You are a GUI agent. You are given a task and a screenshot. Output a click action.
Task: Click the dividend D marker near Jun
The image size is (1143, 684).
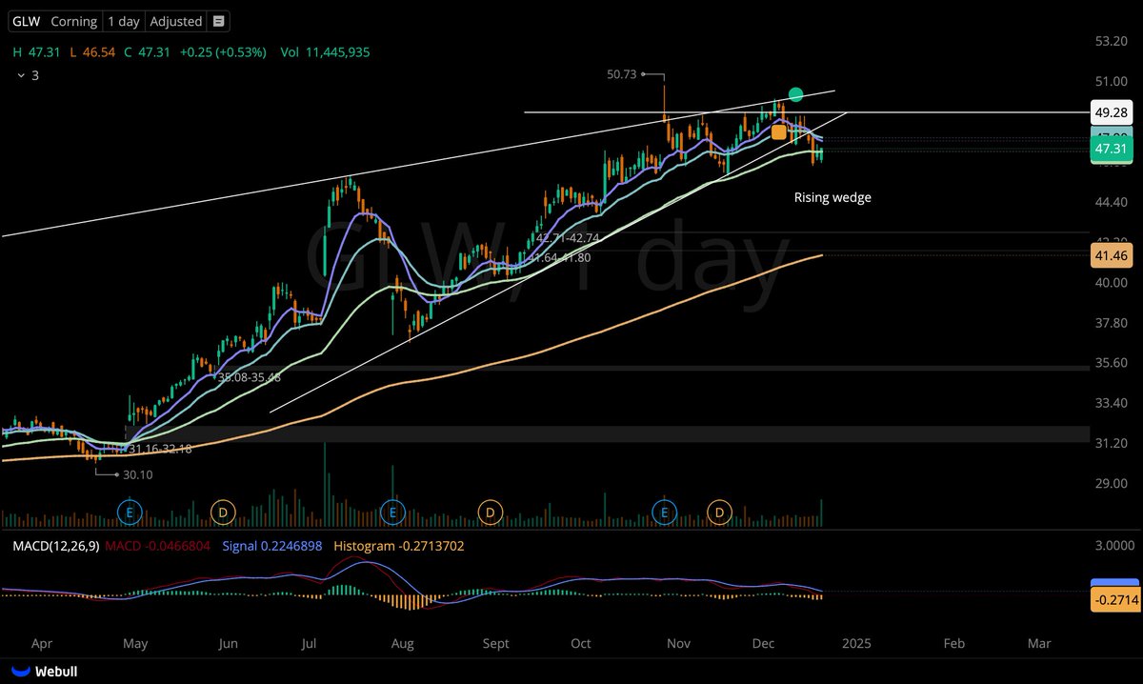[223, 513]
